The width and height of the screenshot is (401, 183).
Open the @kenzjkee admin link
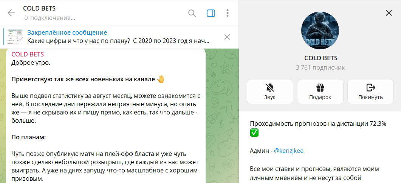(x=289, y=151)
